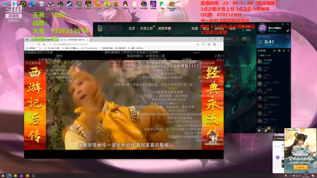Open the yellow folder desktop icon
The height and width of the screenshot is (178, 317).
click(135, 4)
